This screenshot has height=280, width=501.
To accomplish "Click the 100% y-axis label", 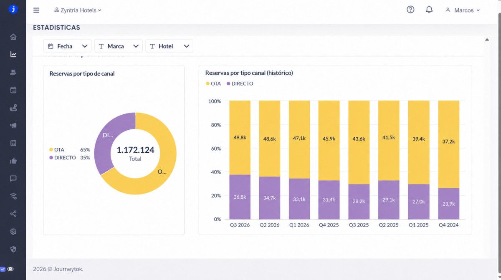I will (x=215, y=101).
